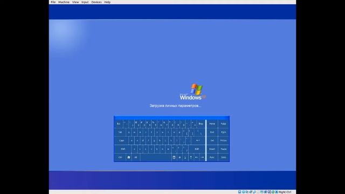Viewport: 345px width, 194px height.
Task: Click the Home key
Action: tap(212, 124)
